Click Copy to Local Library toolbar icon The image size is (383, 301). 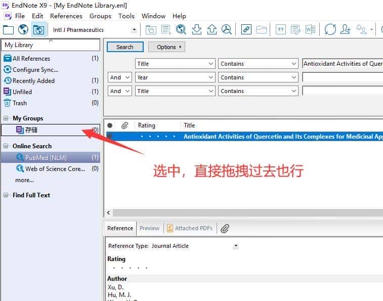(x=151, y=30)
